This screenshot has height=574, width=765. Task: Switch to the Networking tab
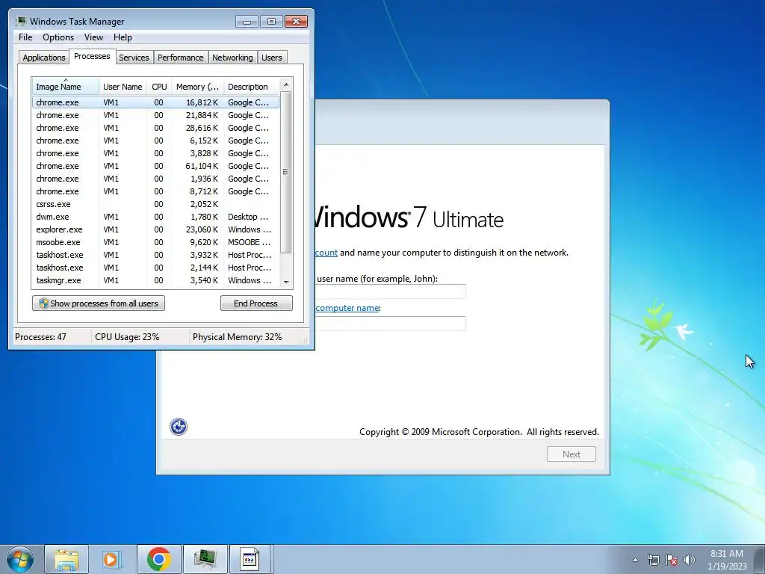232,58
